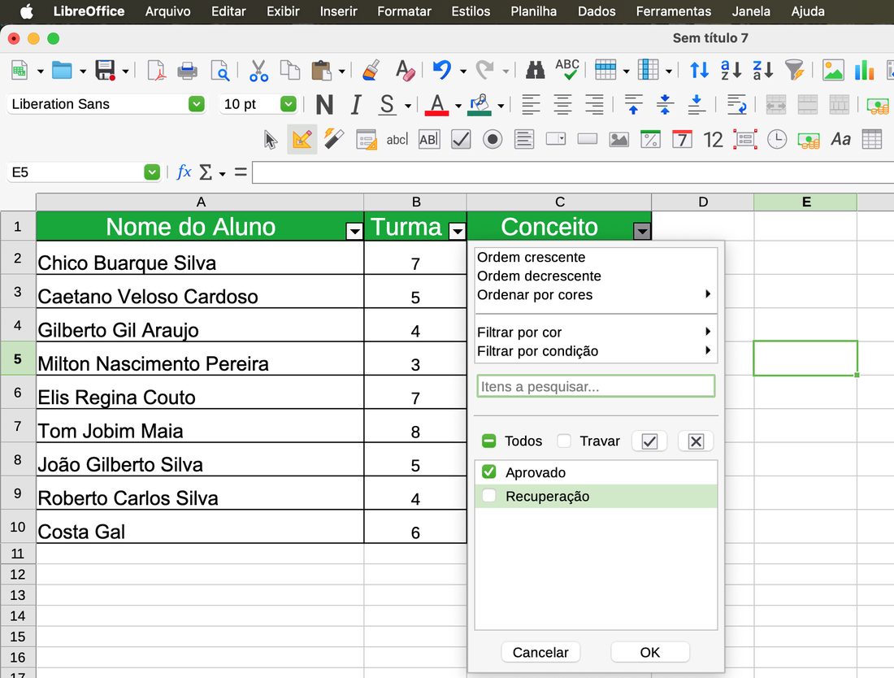Viewport: 894px width, 678px height.
Task: Click the Conceito filter dropdown arrow
Action: pyautogui.click(x=642, y=231)
